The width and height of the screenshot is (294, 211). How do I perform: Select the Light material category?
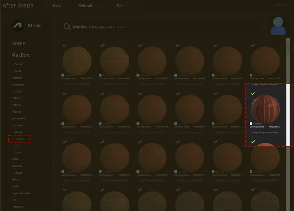21,193
